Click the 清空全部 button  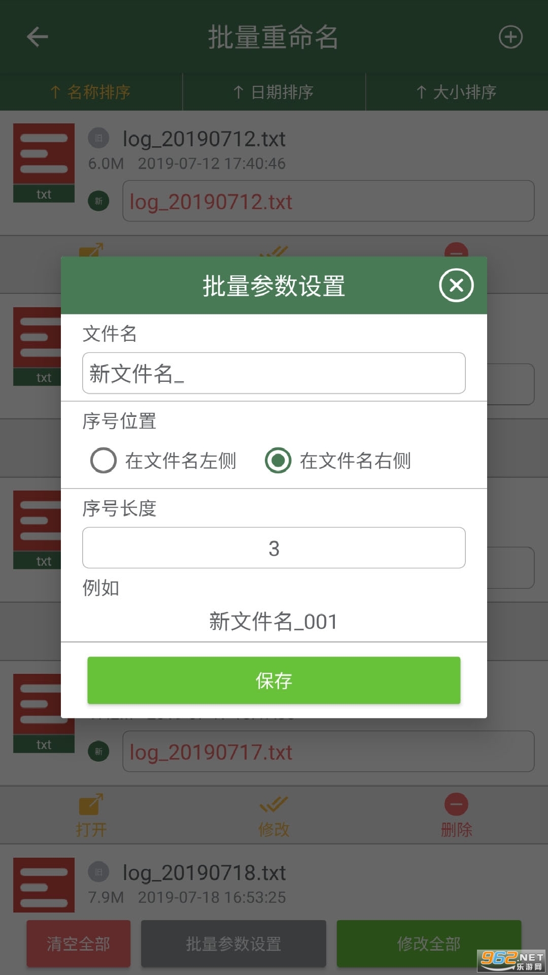coord(79,944)
